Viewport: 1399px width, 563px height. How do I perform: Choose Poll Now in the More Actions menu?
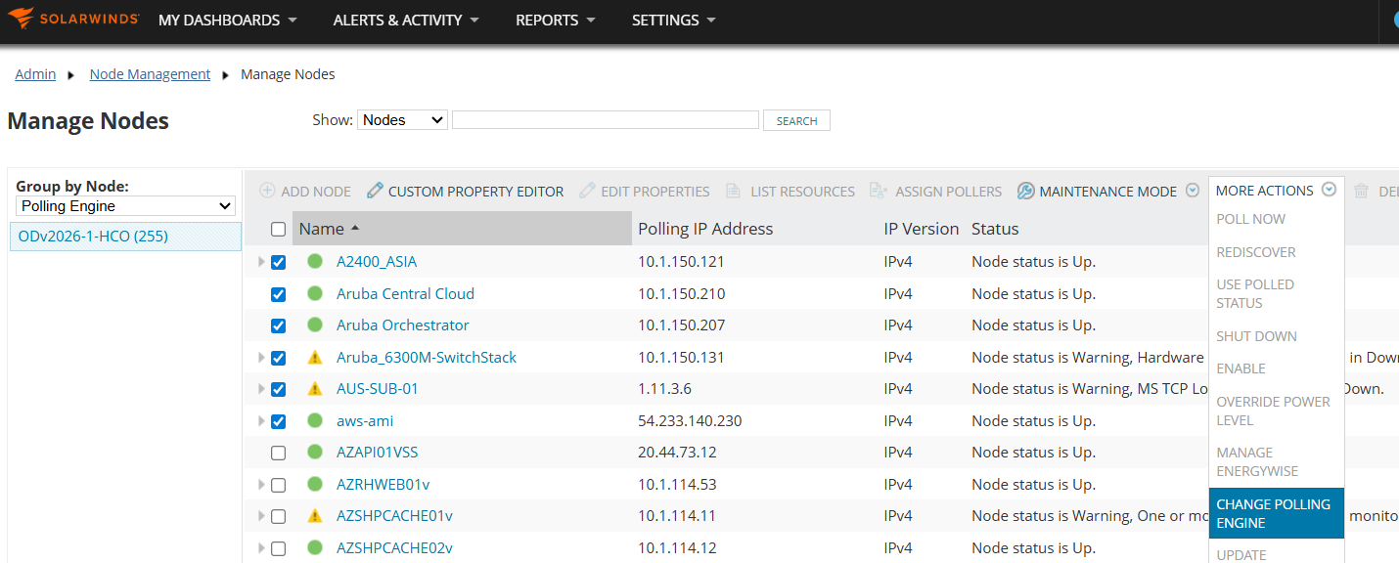(x=1251, y=219)
